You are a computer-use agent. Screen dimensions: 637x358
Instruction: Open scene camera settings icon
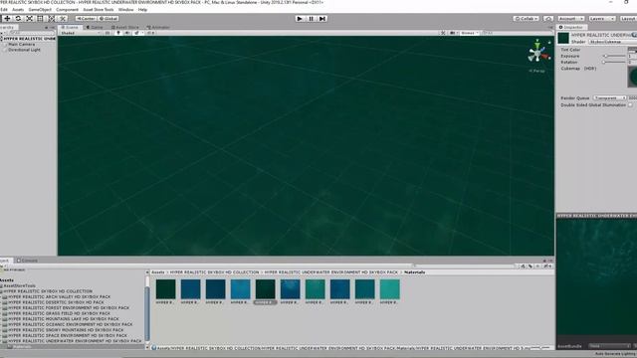453,33
